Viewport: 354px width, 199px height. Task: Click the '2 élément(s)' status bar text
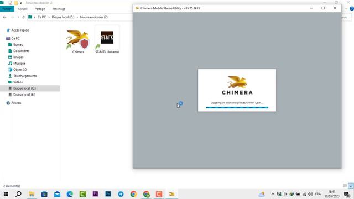pos(12,186)
